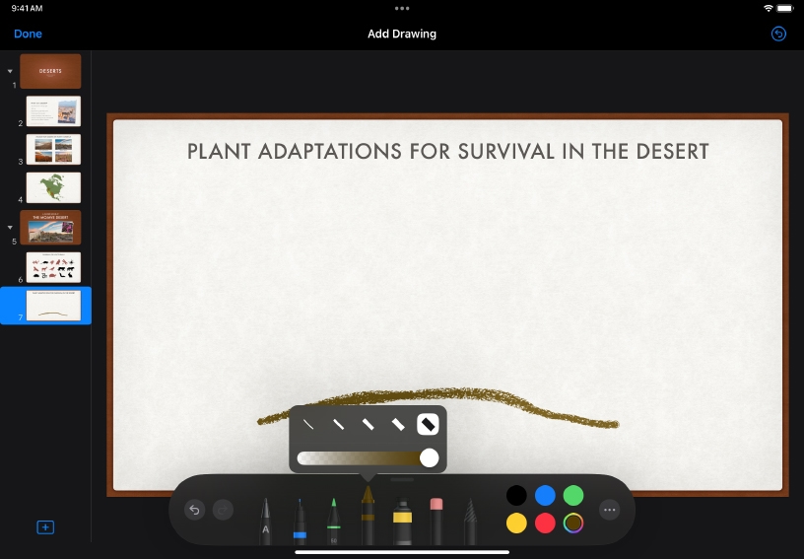Select the brown crayon tool
This screenshot has height=559, width=804.
pos(368,515)
